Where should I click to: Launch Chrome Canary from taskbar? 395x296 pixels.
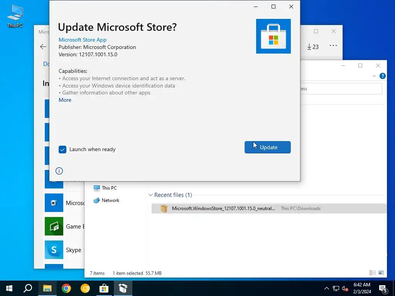click(x=85, y=288)
